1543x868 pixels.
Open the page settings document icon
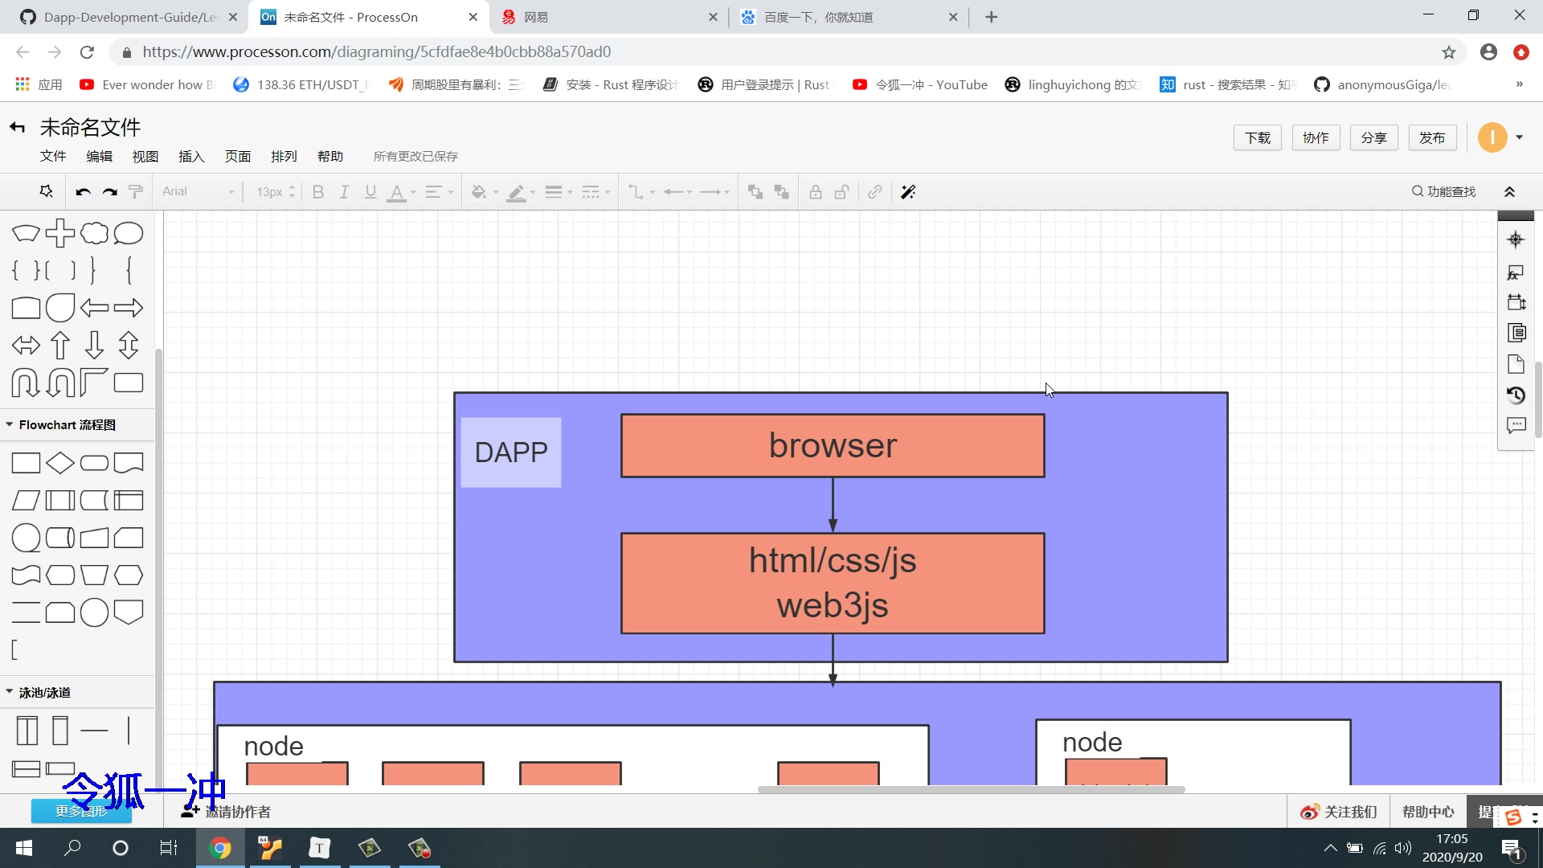[1516, 364]
